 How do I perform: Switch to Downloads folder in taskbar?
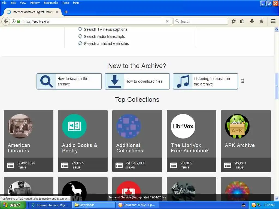coord(94,205)
